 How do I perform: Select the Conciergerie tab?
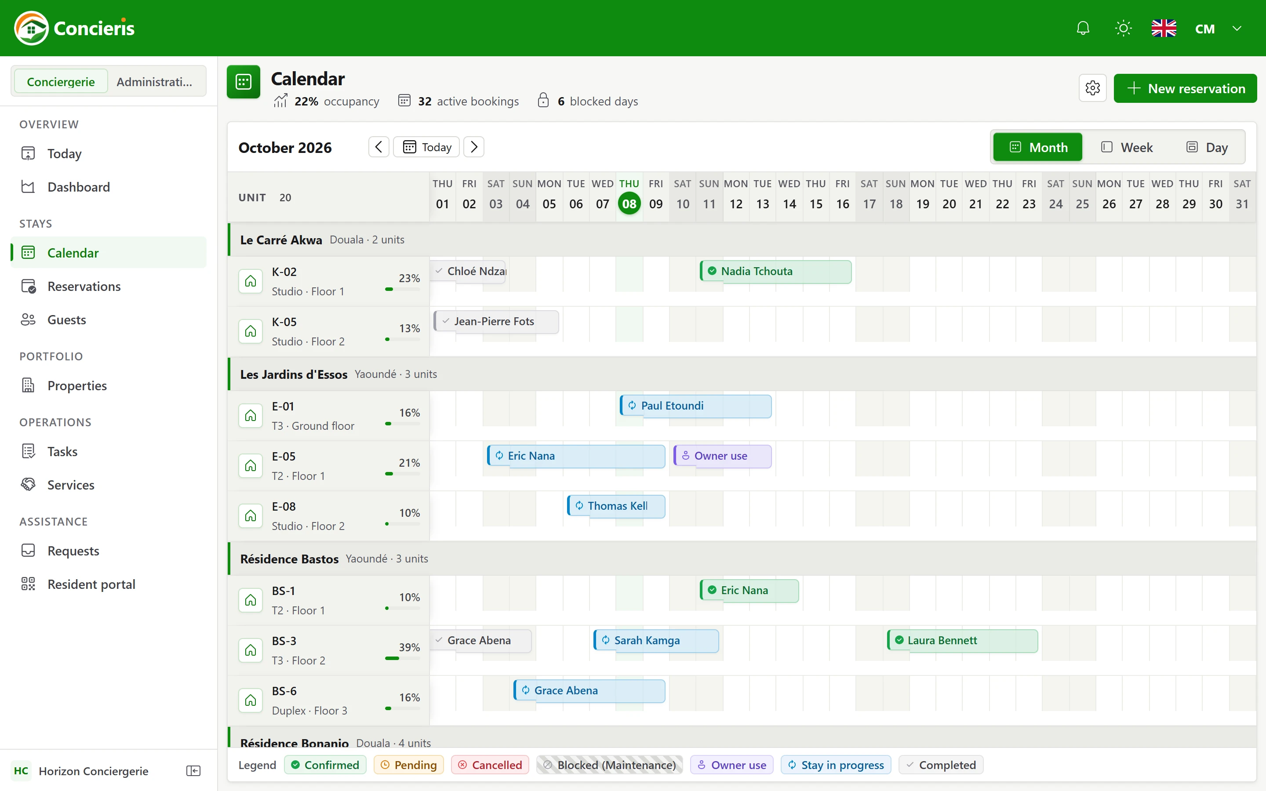(61, 82)
